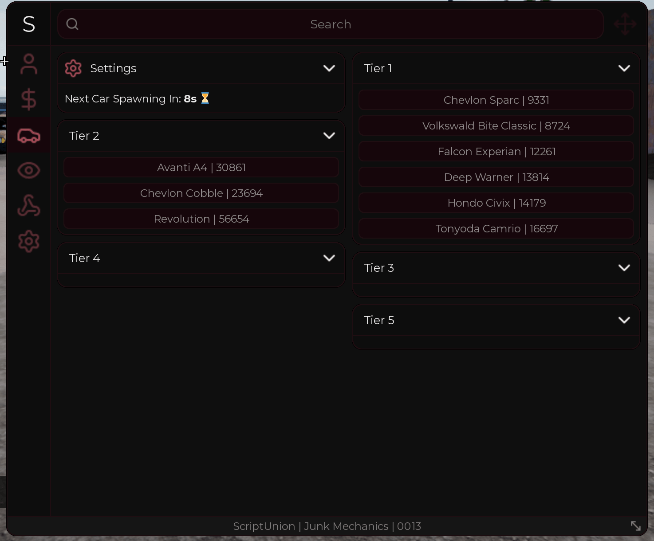Collapse the Settings panel chevron
The width and height of the screenshot is (654, 541).
pos(329,68)
